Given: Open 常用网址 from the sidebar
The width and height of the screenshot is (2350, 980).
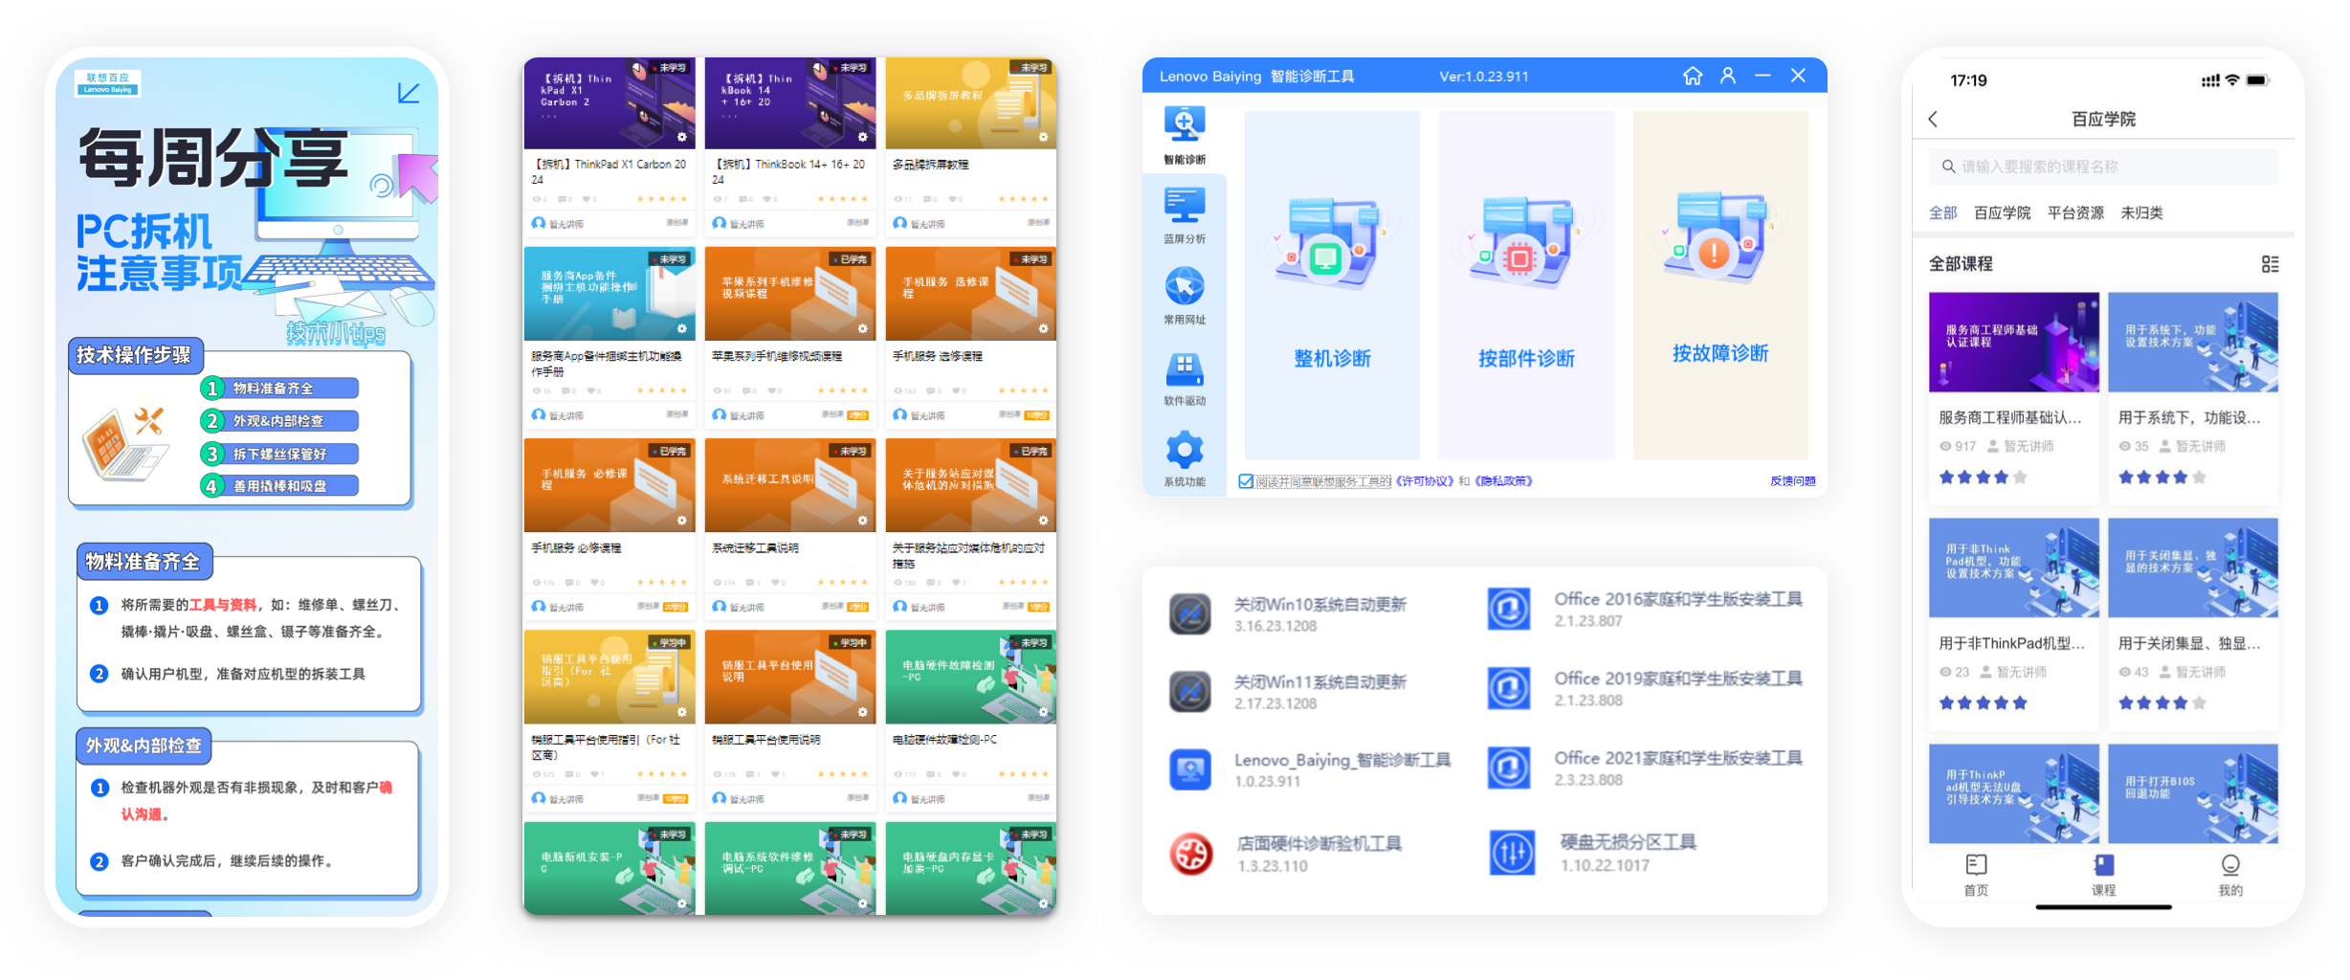Looking at the screenshot, I should coord(1185,296).
